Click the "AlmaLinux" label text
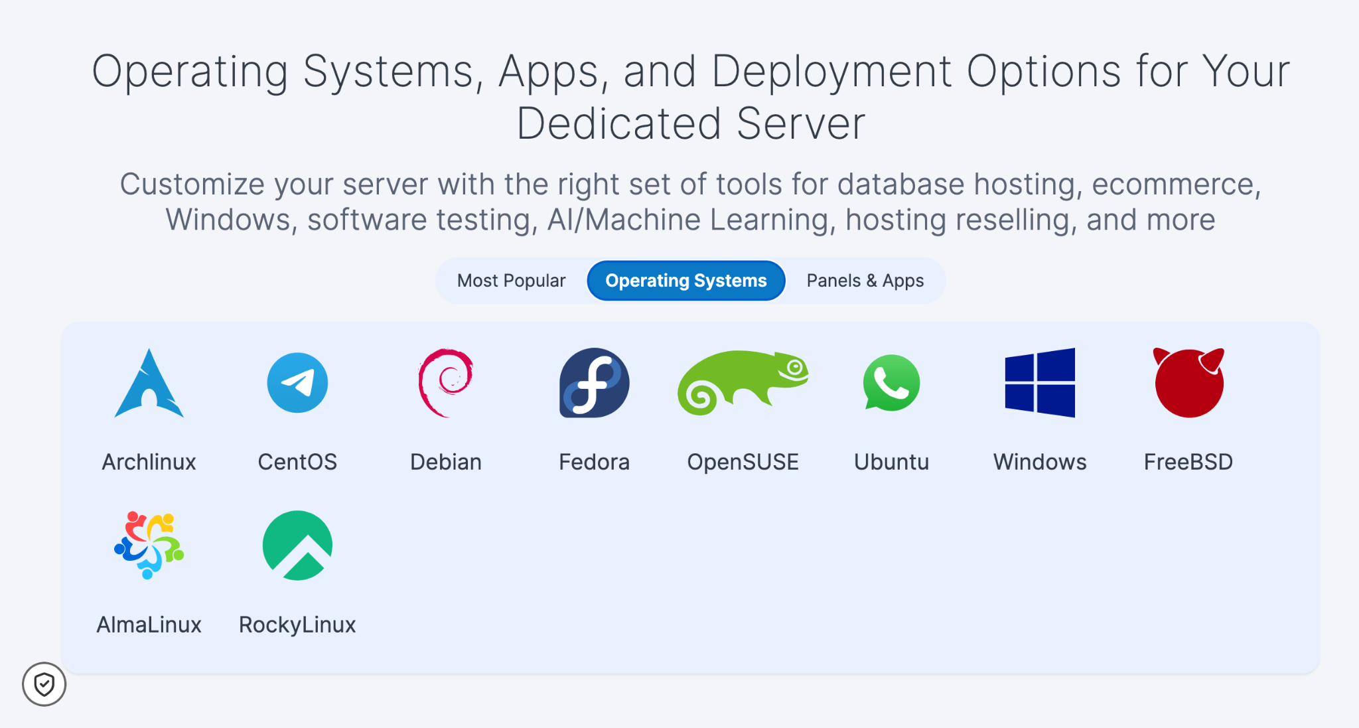 pos(149,624)
